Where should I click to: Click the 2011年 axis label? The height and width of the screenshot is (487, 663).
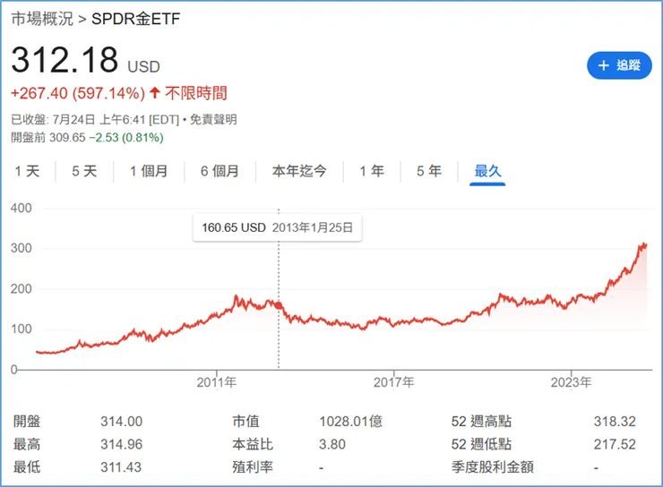[x=217, y=382]
